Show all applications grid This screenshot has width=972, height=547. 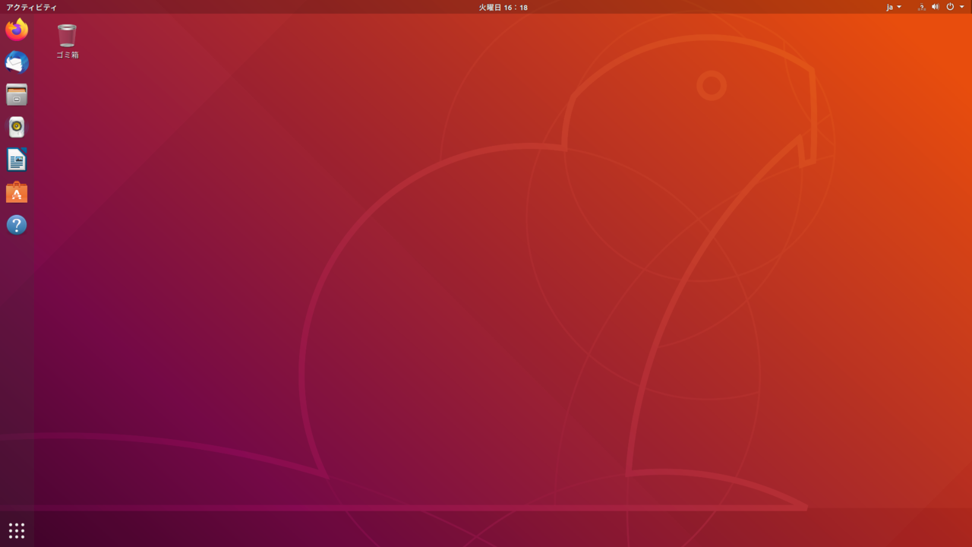pos(17,530)
